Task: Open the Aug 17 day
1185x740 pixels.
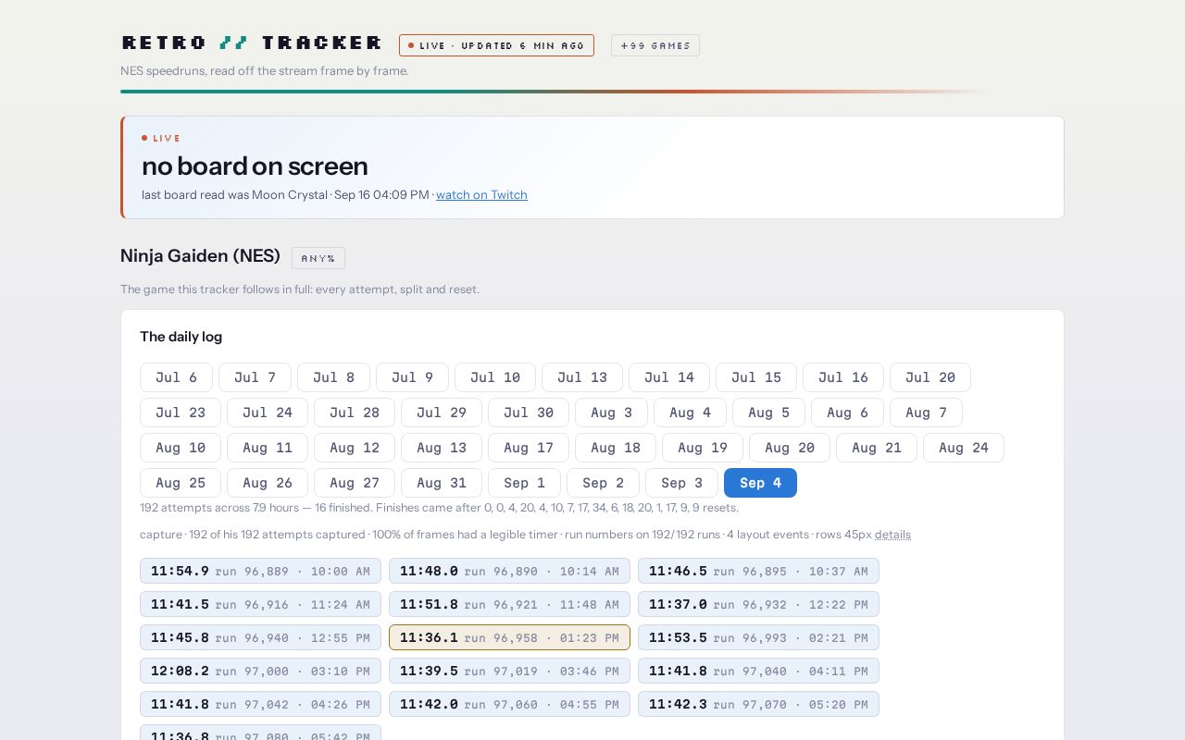Action: pos(529,448)
